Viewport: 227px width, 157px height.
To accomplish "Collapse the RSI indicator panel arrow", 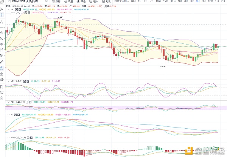I will coord(9,102).
